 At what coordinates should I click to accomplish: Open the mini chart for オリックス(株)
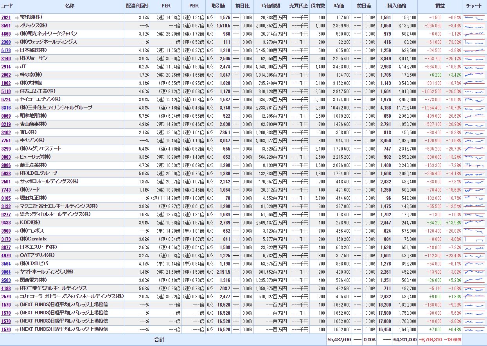pyautogui.click(x=474, y=26)
